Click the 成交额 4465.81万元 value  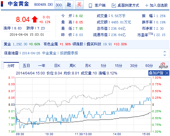[121, 22]
